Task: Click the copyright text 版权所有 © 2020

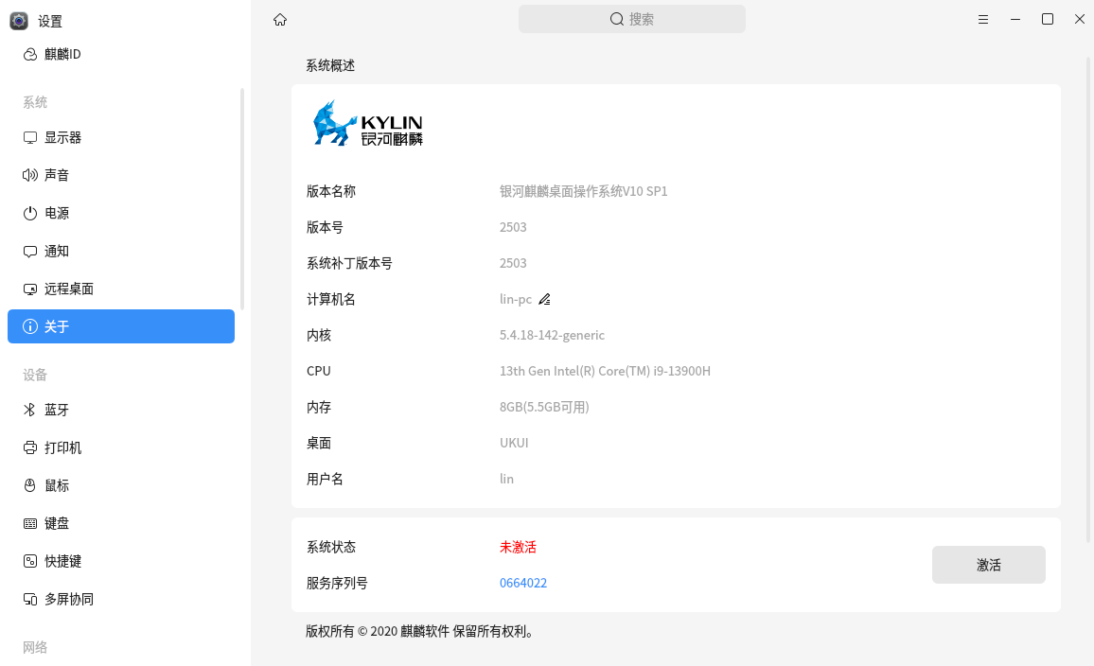Action: [352, 632]
